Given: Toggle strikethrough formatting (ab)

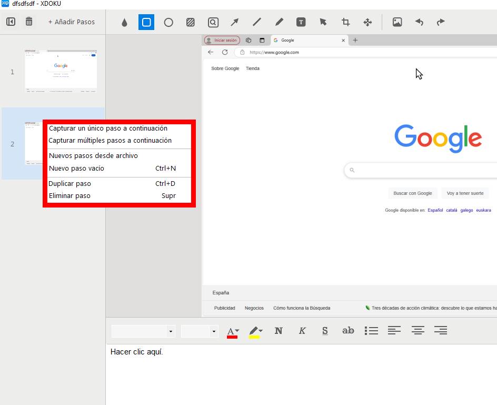Looking at the screenshot, I should [x=348, y=330].
